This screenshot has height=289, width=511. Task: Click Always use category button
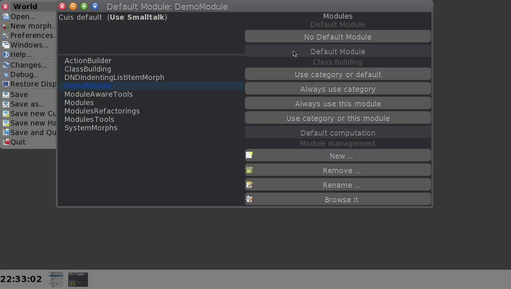click(x=338, y=89)
